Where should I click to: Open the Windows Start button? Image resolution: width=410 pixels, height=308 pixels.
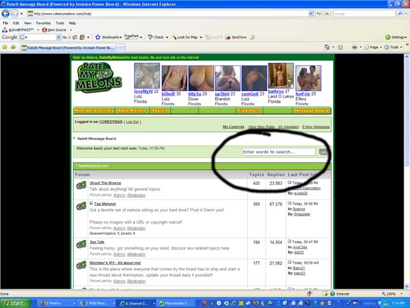tap(15, 303)
